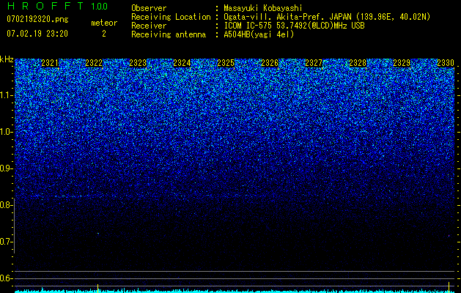Click time marker 2326

270,63
